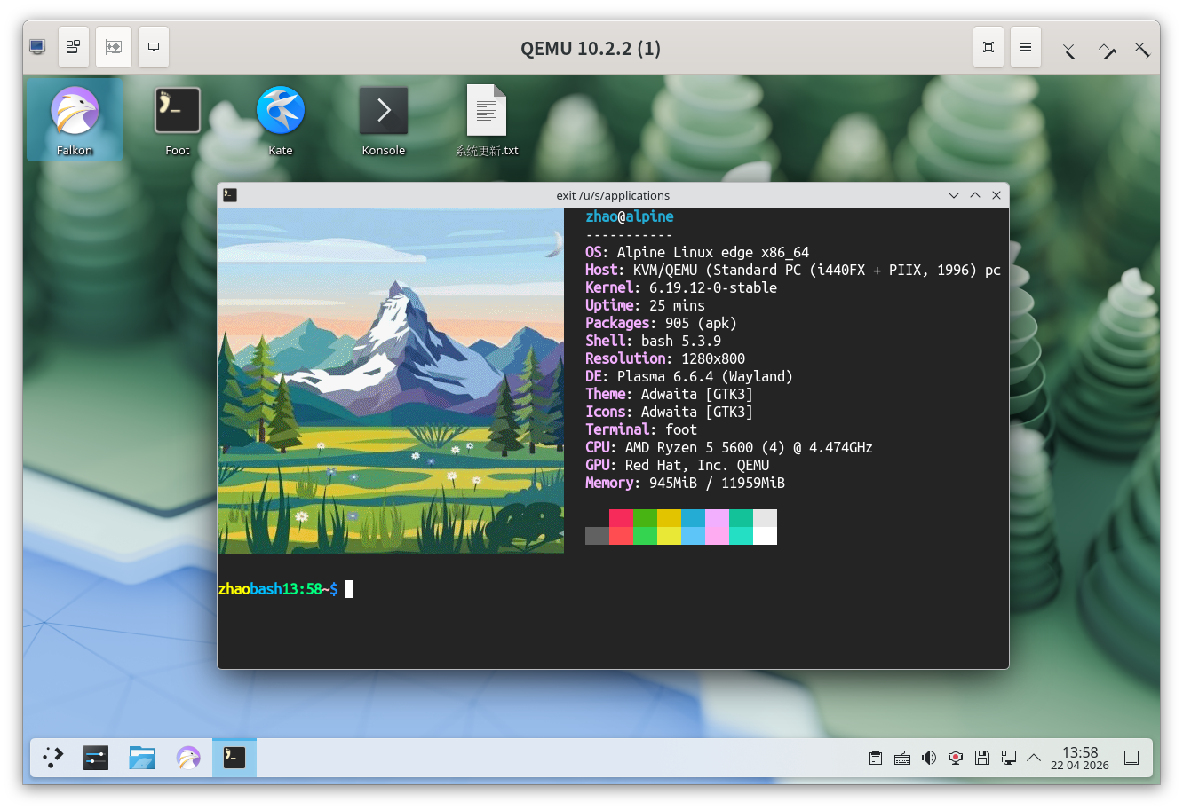Click the white block in the terminal color palette
This screenshot has height=810, width=1183.
click(x=765, y=536)
